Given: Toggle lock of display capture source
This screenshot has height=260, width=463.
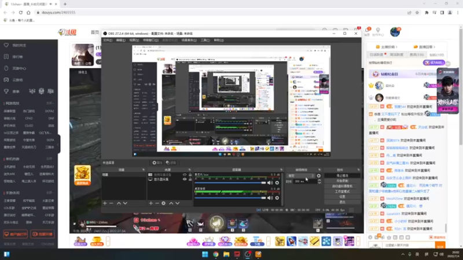Looking at the screenshot, I should tap(190, 179).
